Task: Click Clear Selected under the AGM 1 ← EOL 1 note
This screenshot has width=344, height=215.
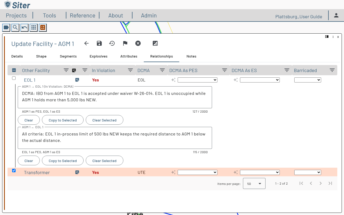Action: tap(105, 161)
